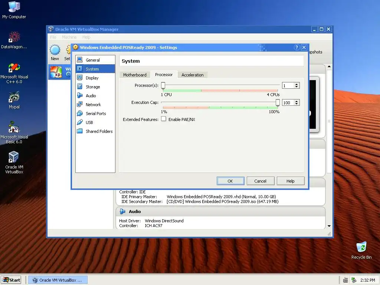This screenshot has height=285, width=380.
Task: Select the System category icon
Action: [79, 69]
